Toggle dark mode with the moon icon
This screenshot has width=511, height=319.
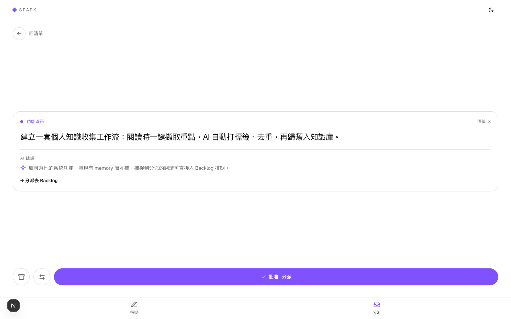tap(491, 10)
